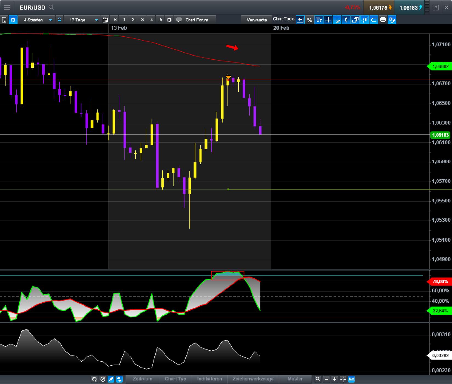Viewport: 452px width, 384px height.
Task: Select the percentage scale icon
Action: tap(309, 20)
